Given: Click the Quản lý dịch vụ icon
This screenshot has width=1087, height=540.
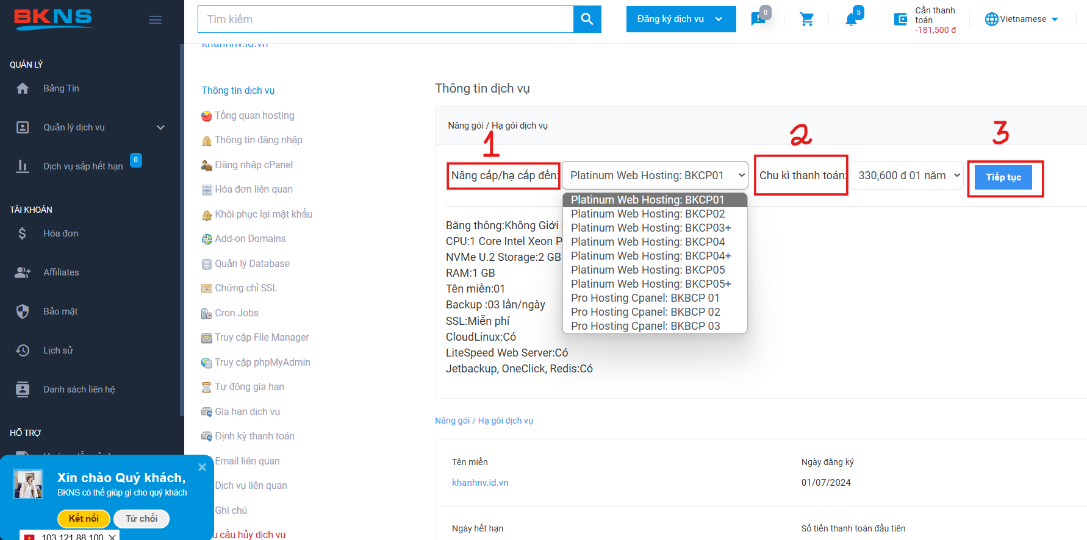Looking at the screenshot, I should point(23,127).
